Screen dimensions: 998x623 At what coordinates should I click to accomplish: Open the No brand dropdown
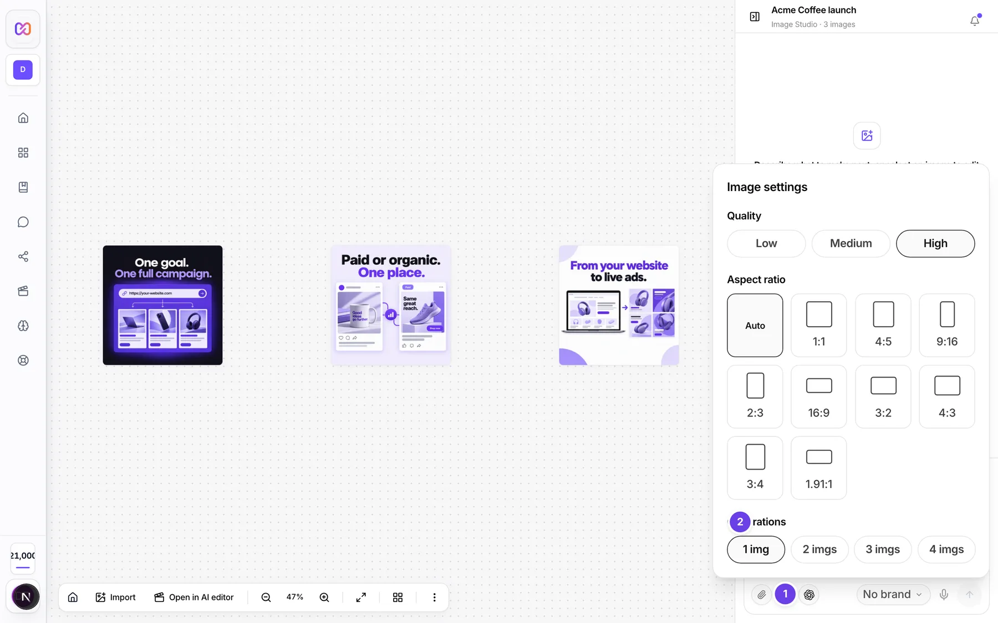point(893,594)
